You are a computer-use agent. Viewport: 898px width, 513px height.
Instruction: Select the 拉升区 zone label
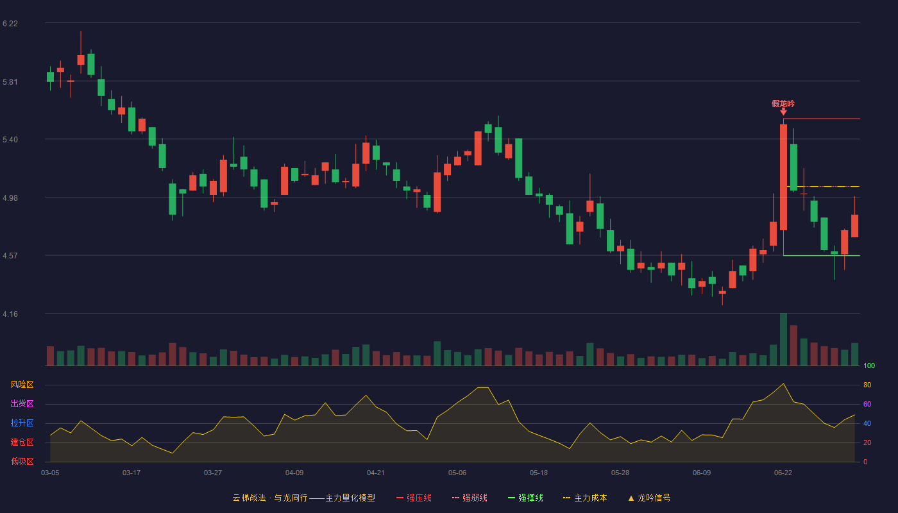pyautogui.click(x=22, y=423)
